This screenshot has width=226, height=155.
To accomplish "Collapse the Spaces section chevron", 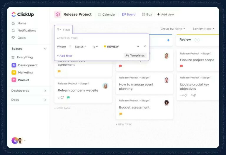I will click(45, 49).
